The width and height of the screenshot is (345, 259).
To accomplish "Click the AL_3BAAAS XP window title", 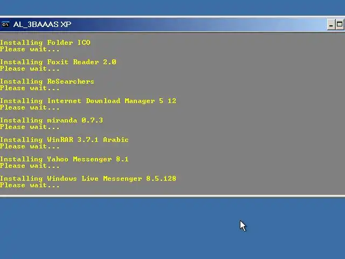I will (42, 24).
